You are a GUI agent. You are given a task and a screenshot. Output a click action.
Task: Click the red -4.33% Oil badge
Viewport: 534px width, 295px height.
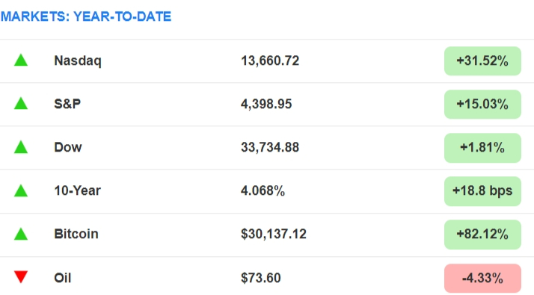(x=482, y=278)
